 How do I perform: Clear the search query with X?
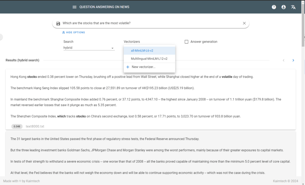(244, 23)
